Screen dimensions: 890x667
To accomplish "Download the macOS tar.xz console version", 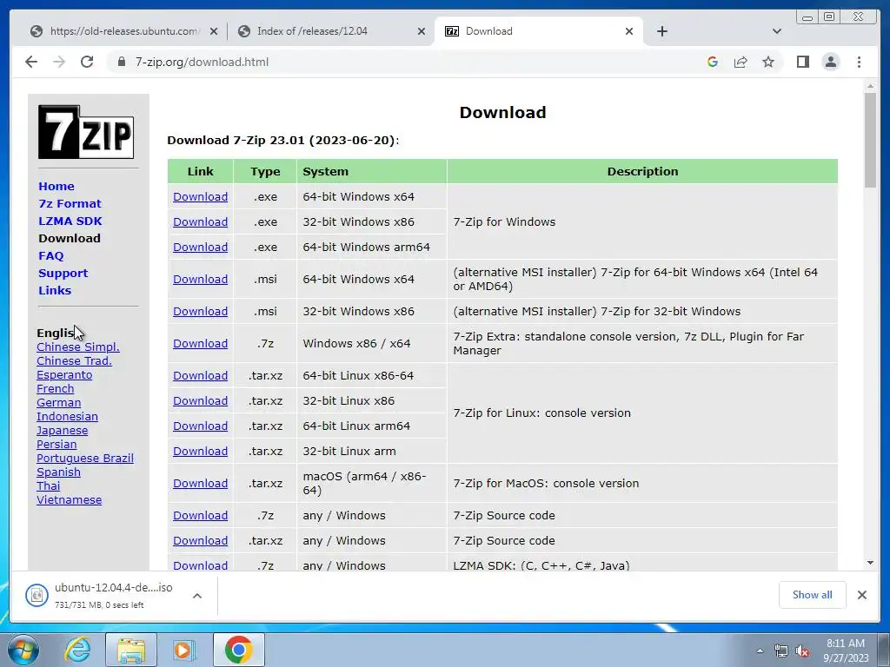I will click(201, 483).
